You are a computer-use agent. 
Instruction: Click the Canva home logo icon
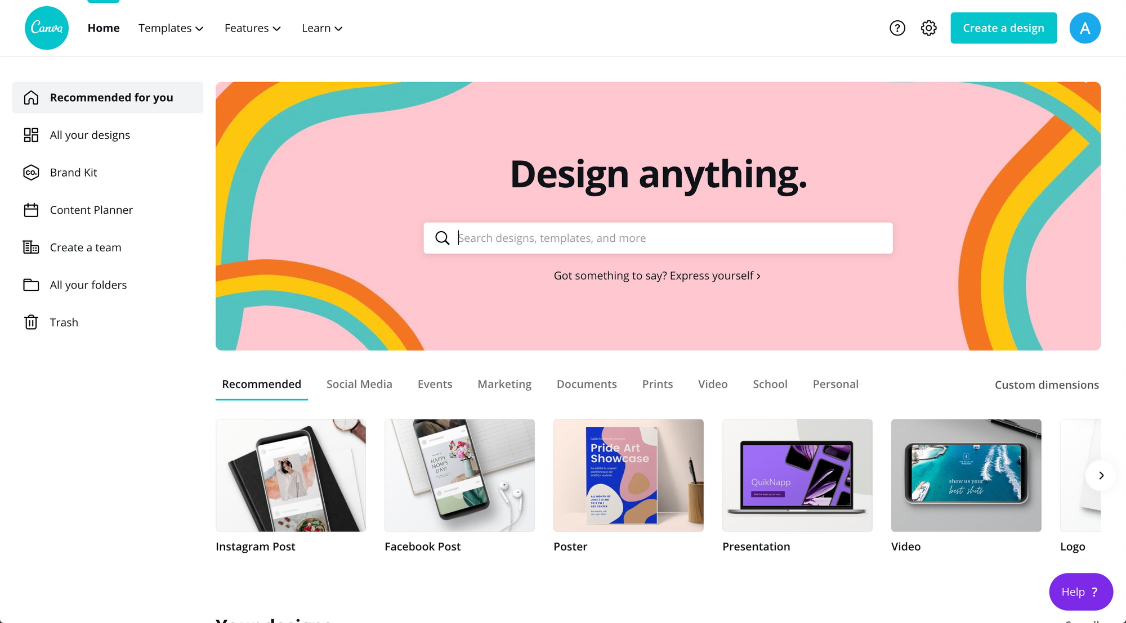(46, 28)
